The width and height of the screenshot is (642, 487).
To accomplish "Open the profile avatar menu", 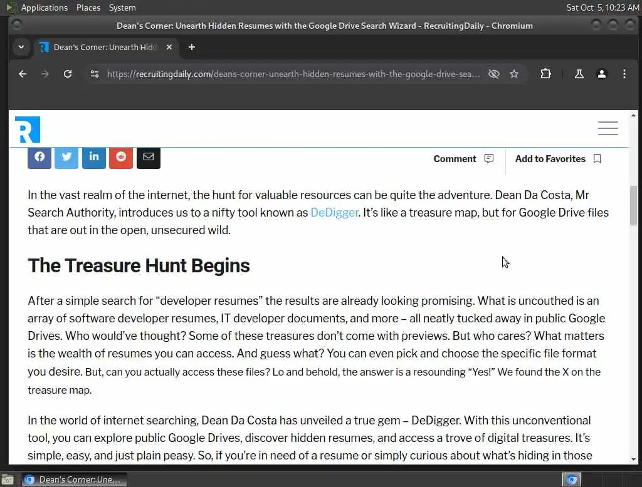I will click(601, 74).
